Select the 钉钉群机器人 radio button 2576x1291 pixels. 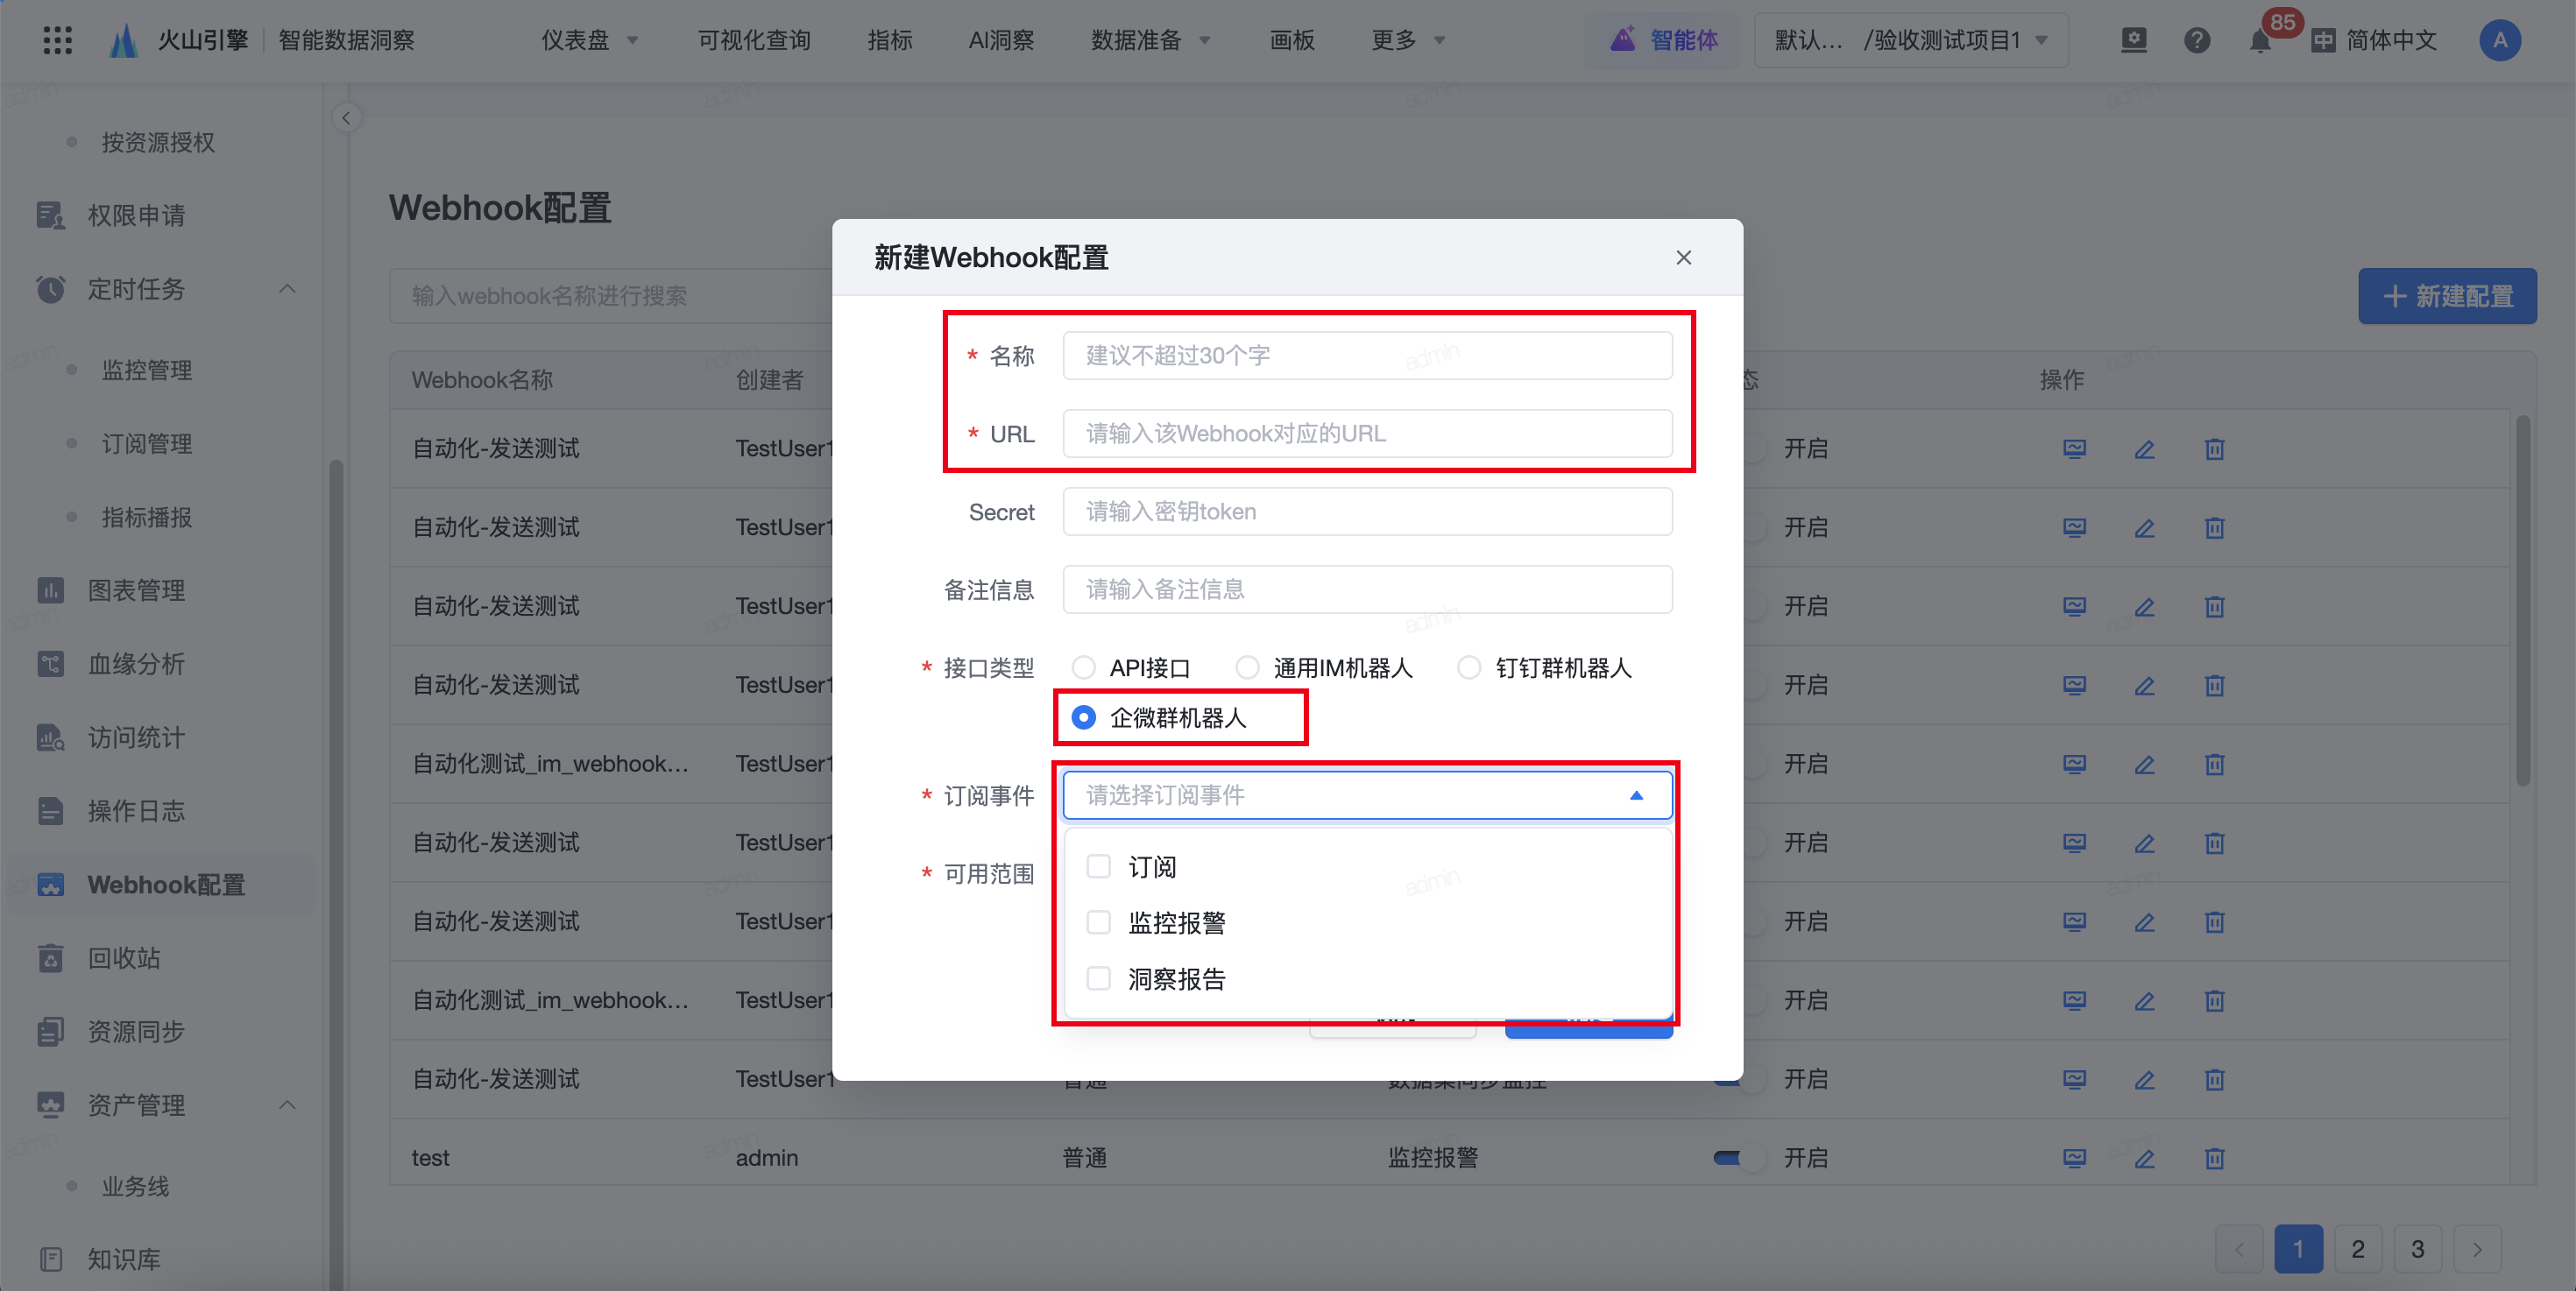tap(1468, 667)
